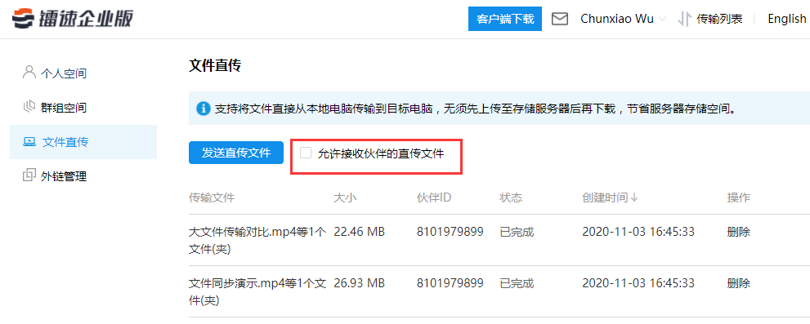Open the mail envelope icon
The height and width of the screenshot is (324, 810).
[560, 19]
